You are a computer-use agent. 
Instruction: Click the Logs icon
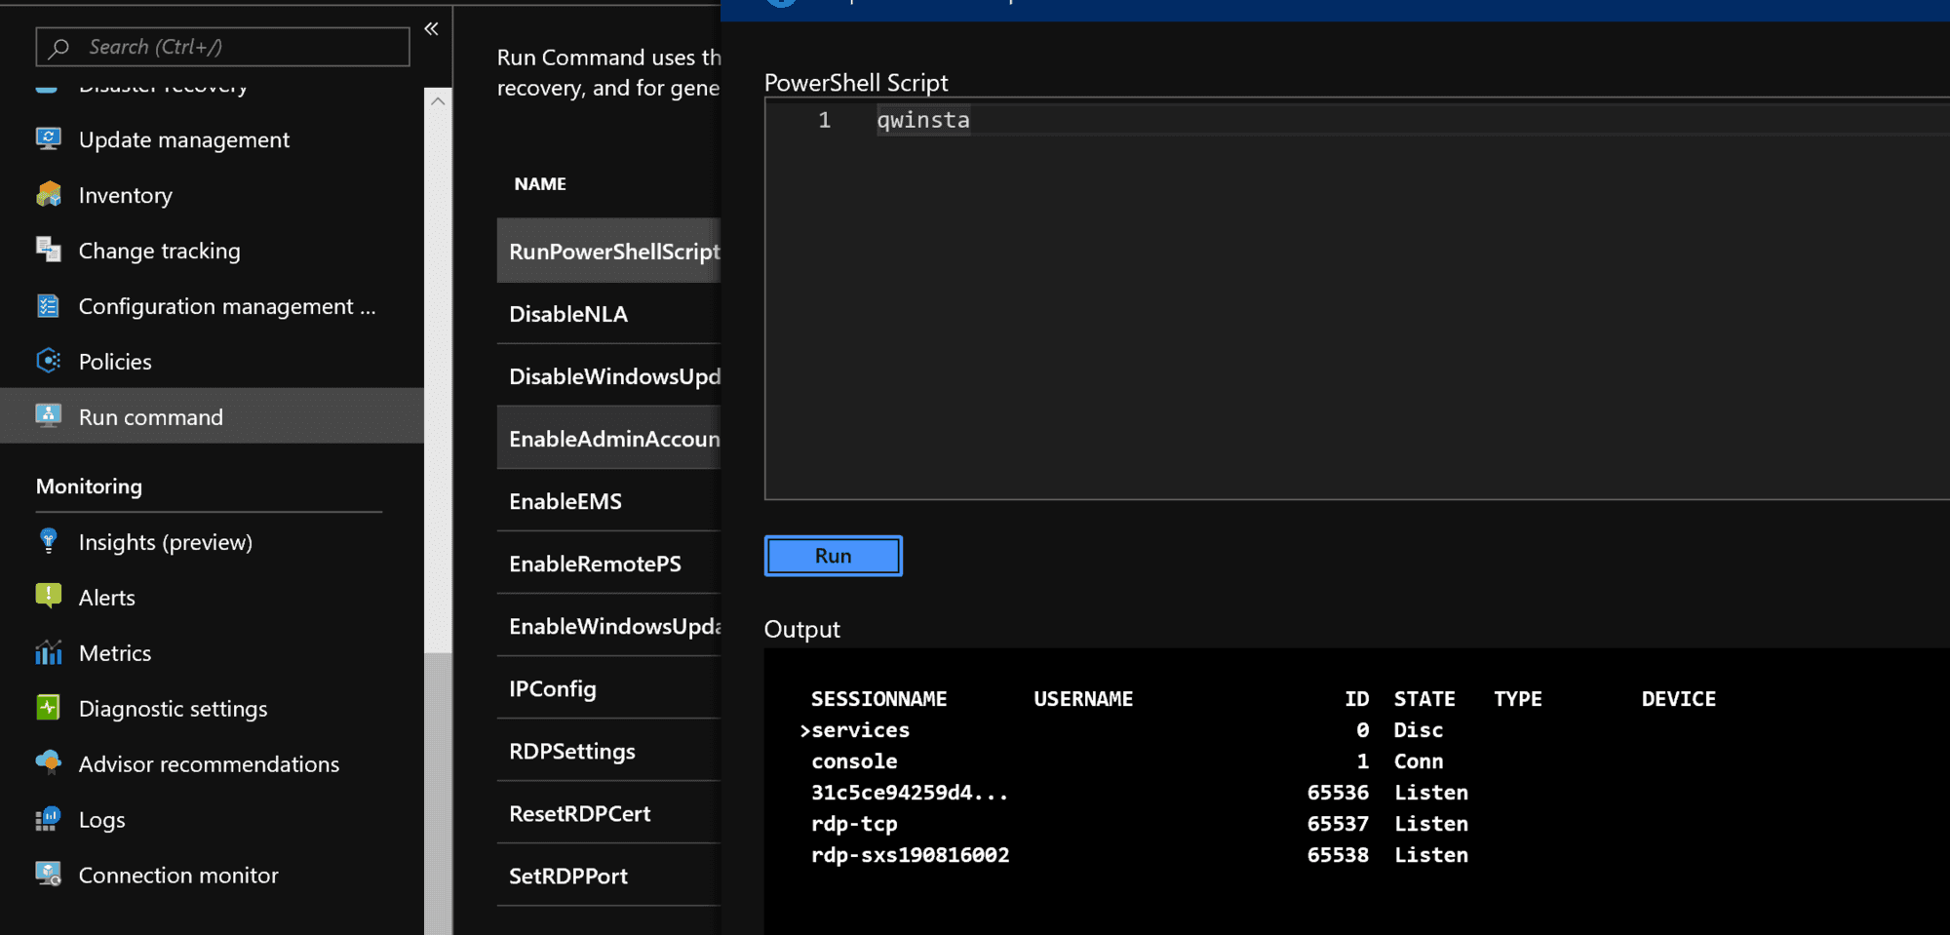pyautogui.click(x=48, y=819)
